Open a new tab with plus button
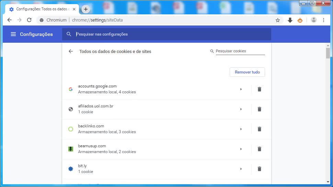 pos(85,9)
